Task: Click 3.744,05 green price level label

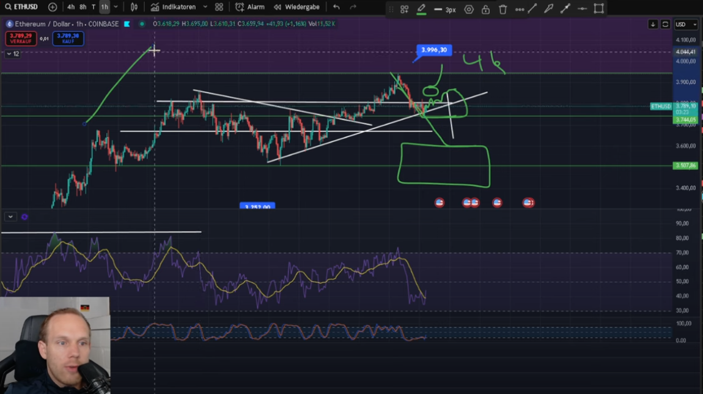Action: coord(685,120)
